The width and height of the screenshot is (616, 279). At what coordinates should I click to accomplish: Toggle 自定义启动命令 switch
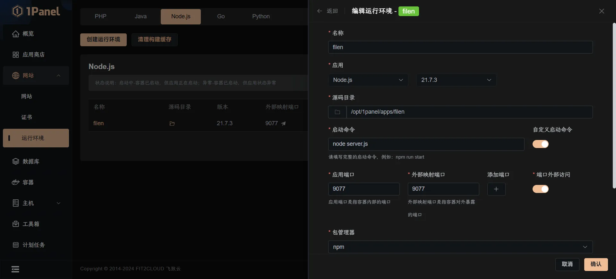541,144
